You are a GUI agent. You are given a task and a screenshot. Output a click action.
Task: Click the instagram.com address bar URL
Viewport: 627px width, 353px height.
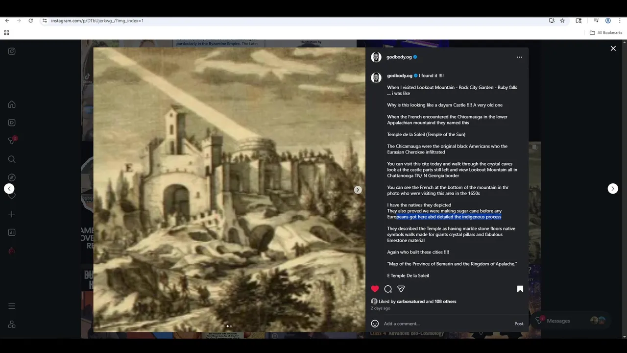(x=97, y=21)
